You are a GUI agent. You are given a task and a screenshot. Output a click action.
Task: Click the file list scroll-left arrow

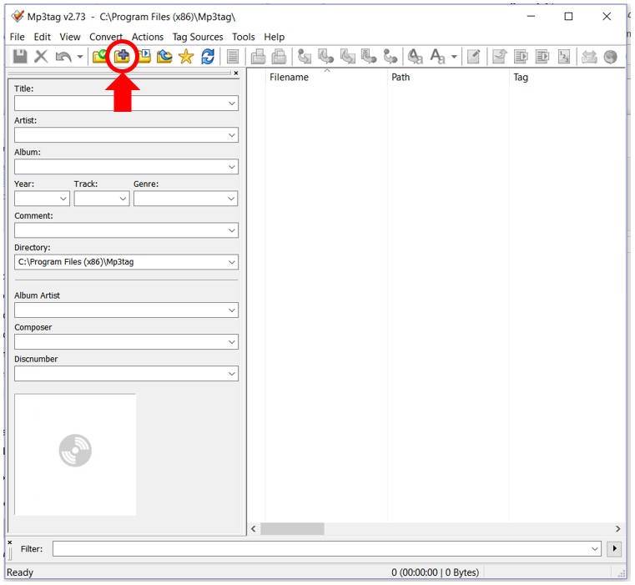click(253, 529)
